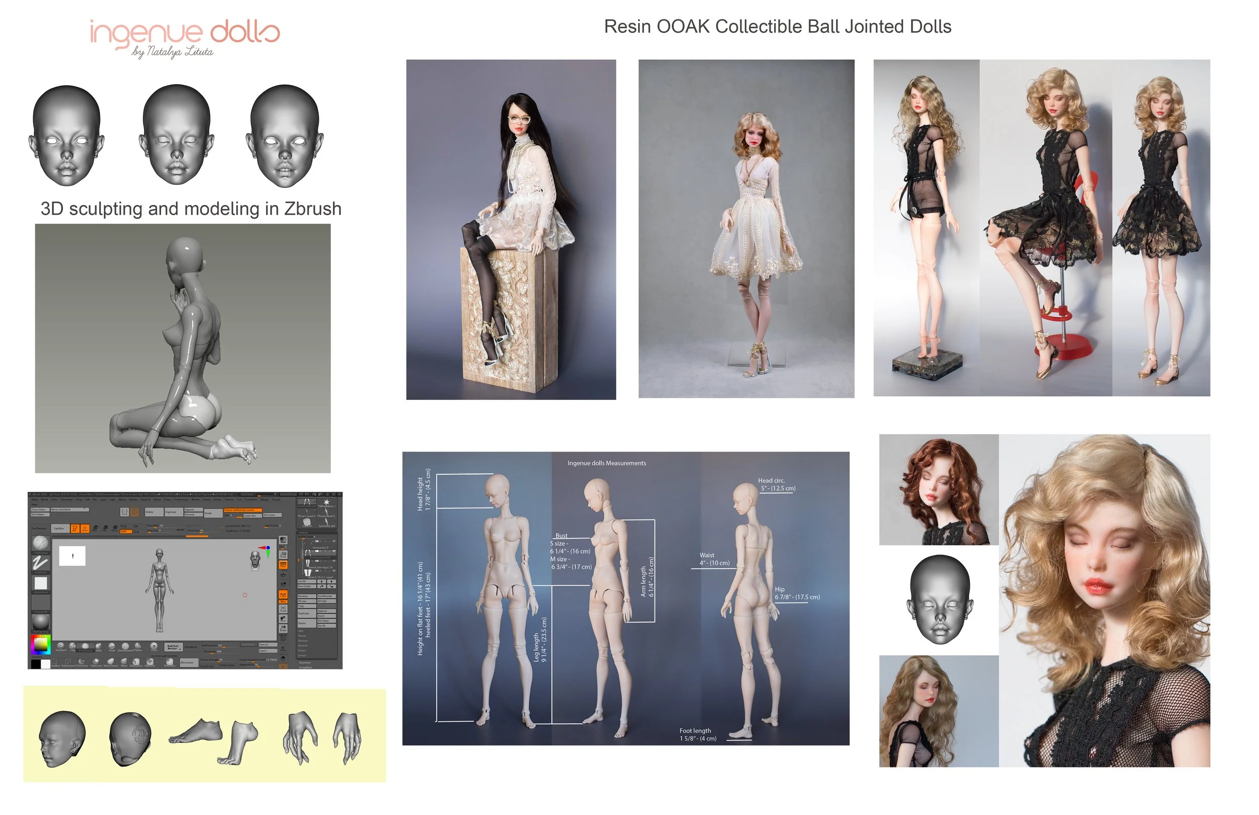Expand the Geometry section in Tool panel

(x=305, y=662)
